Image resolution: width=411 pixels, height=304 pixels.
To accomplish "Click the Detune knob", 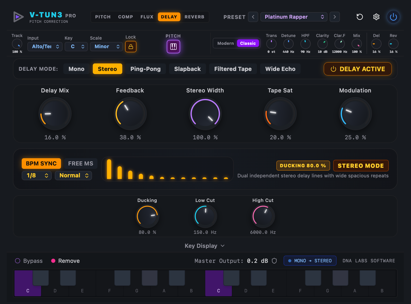I will click(x=288, y=44).
